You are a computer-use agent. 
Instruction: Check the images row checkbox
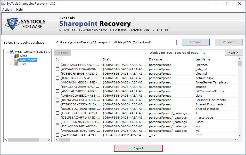pos(58,87)
